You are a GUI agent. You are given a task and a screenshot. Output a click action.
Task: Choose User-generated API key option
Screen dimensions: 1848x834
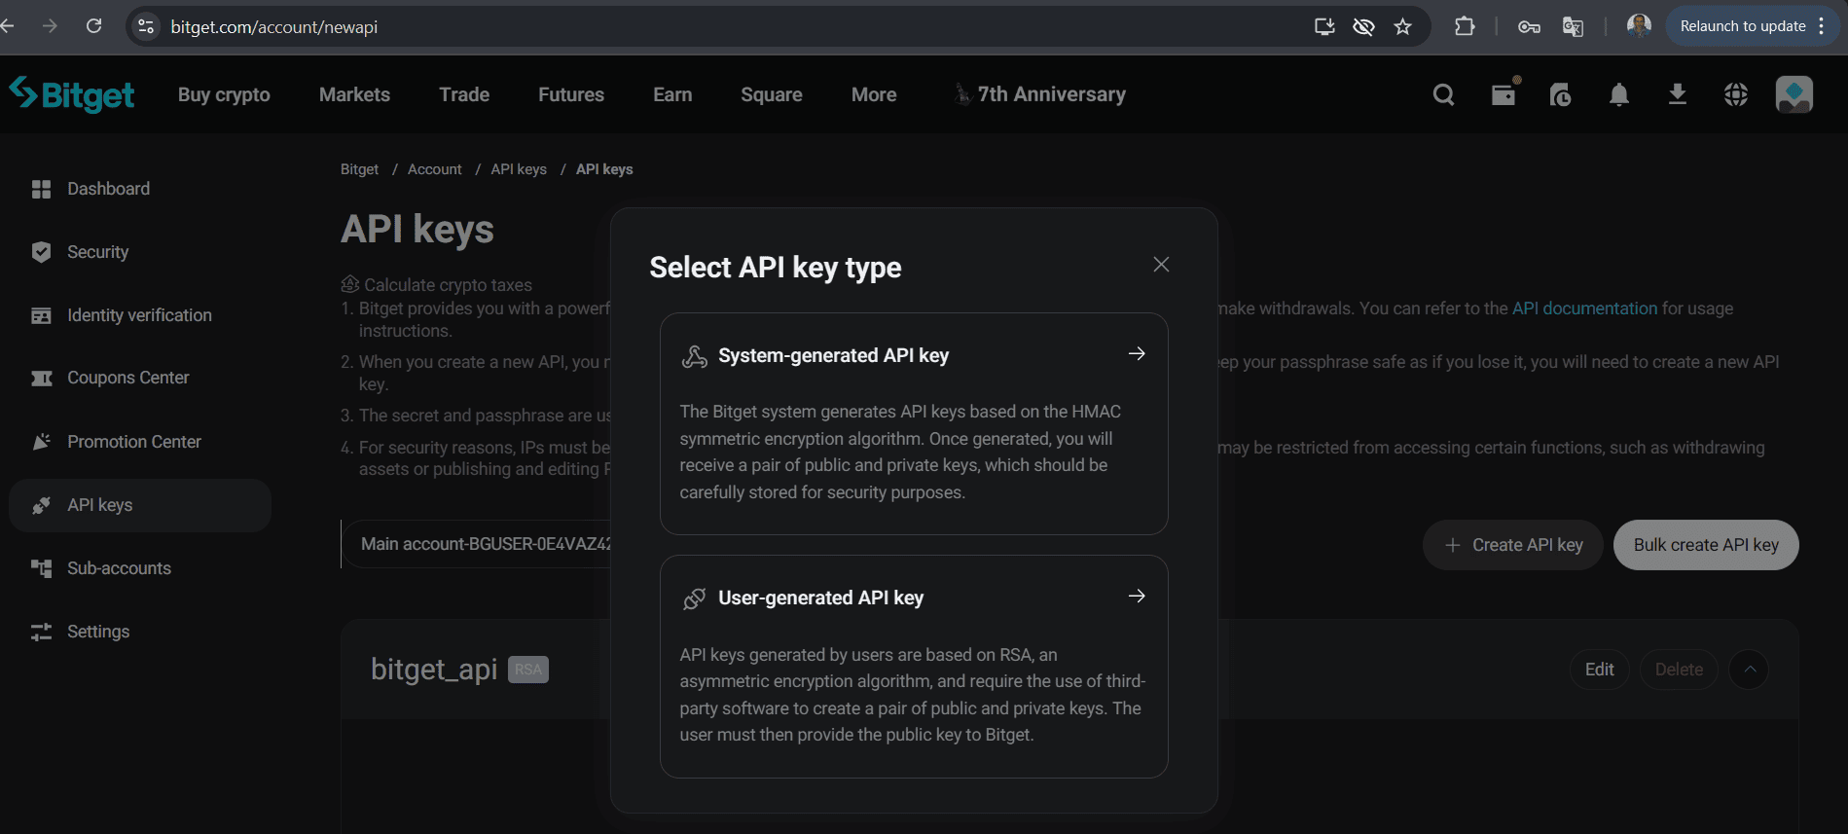coord(914,667)
